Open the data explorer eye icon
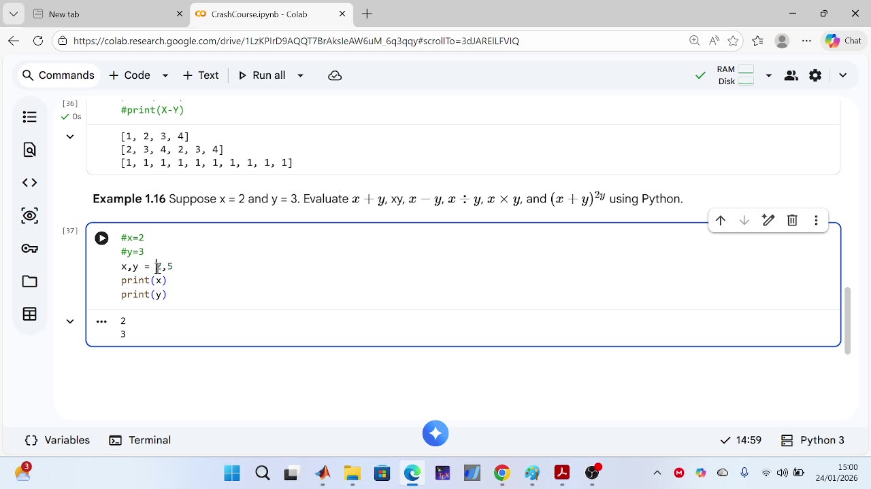Screen dimensions: 871x489 pos(29,216)
